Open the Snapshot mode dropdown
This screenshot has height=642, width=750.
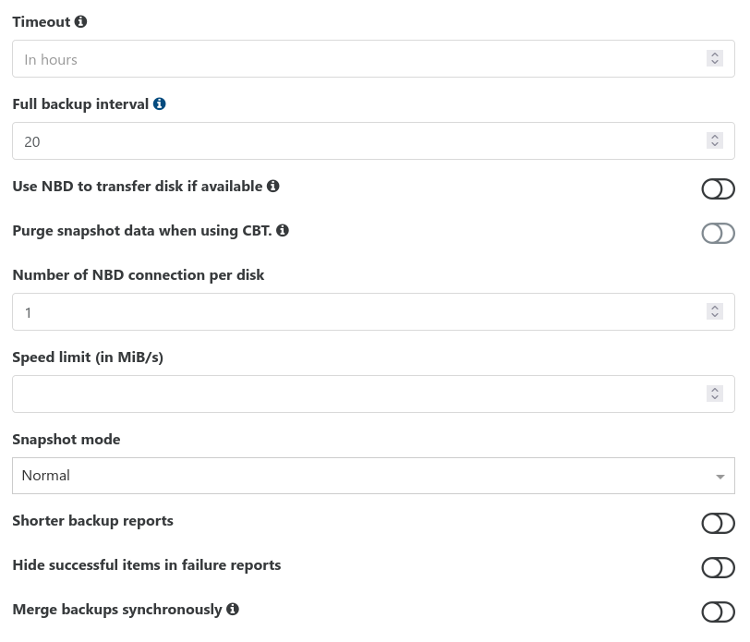(x=373, y=476)
